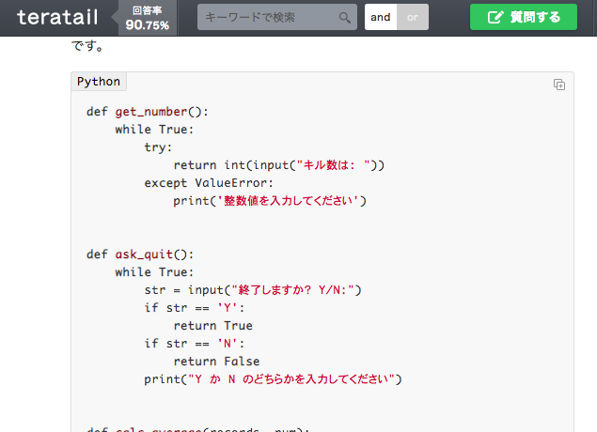This screenshot has width=597, height=432.
Task: Click the 'def ask_quit():' code line
Action: pos(140,254)
